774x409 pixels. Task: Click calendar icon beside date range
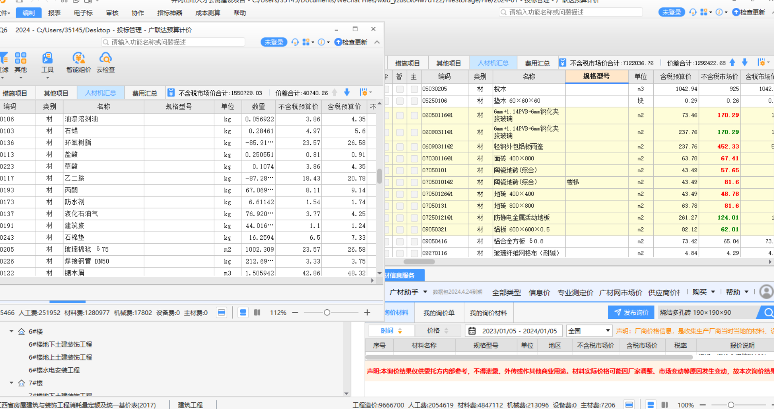(x=472, y=331)
